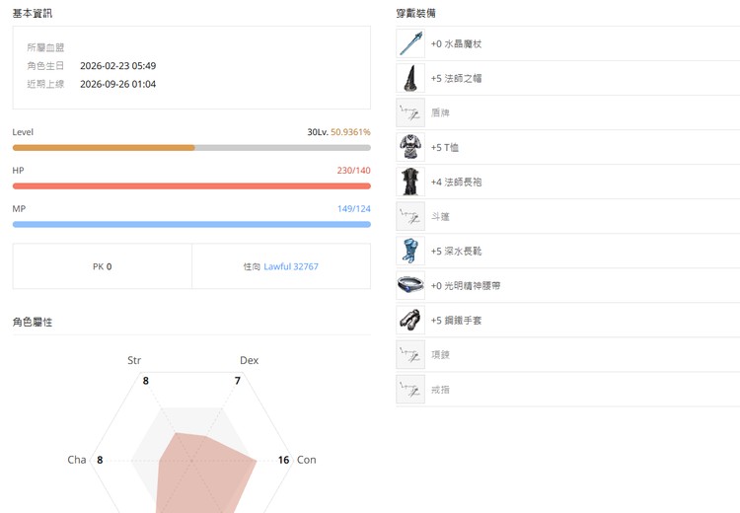Click the steel gloves equipment icon

(x=410, y=320)
